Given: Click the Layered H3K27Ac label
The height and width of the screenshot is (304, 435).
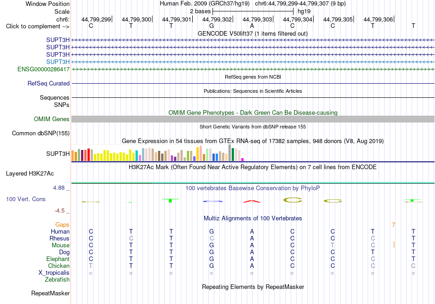Looking at the screenshot, I should pyautogui.click(x=30, y=174).
